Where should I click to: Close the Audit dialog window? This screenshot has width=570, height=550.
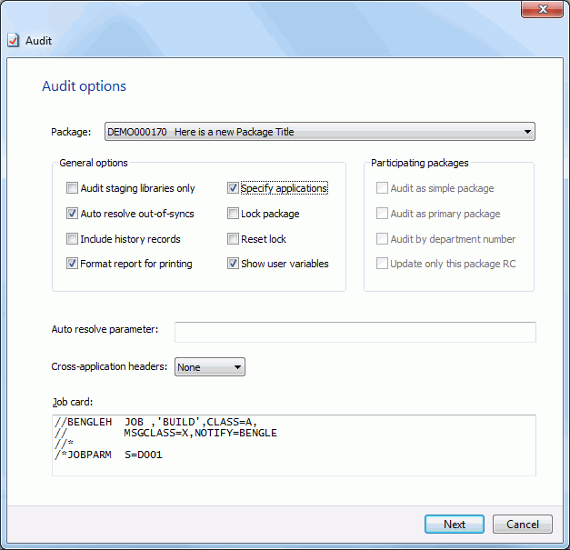[x=542, y=9]
